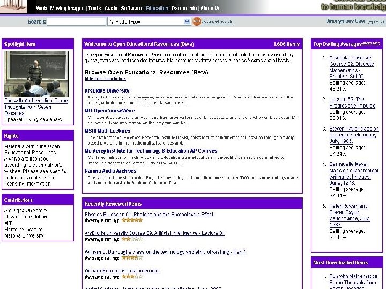
Task: Open the Naropa Audio Archives collection
Action: pos(110,171)
